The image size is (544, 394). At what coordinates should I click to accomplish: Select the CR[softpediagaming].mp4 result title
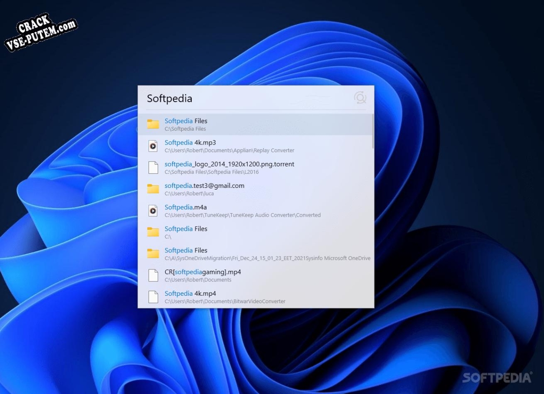click(202, 272)
